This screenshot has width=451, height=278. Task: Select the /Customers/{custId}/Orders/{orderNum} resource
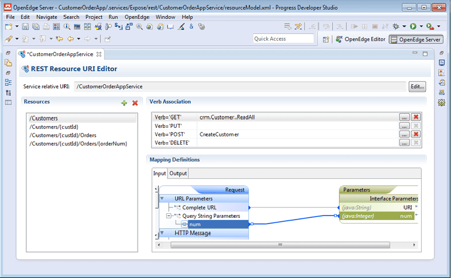(x=78, y=144)
